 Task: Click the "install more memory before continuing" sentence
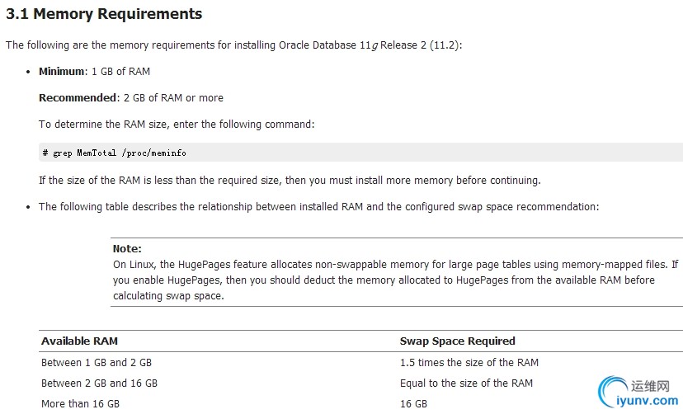290,181
